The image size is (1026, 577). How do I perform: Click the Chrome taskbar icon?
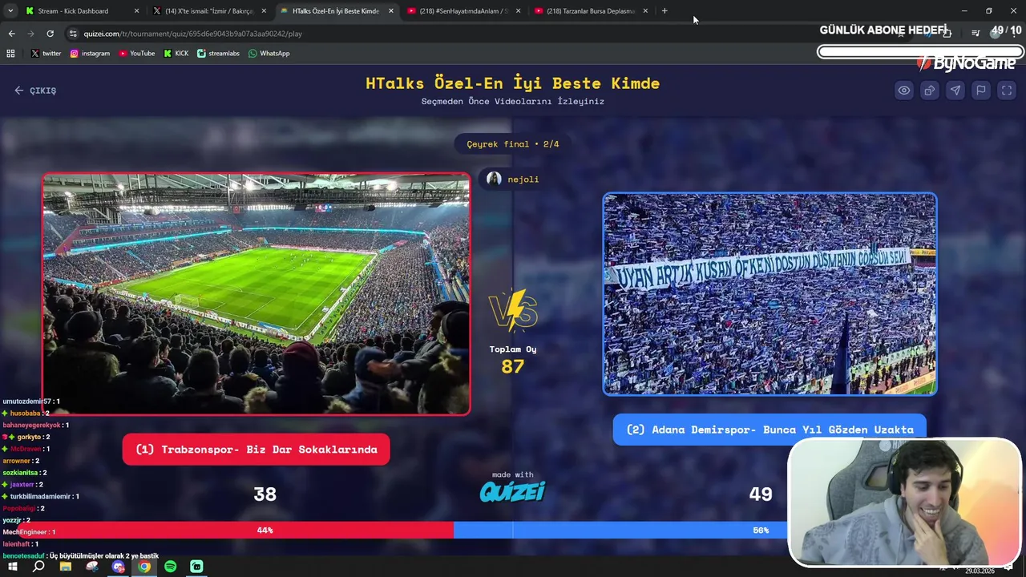pos(144,567)
